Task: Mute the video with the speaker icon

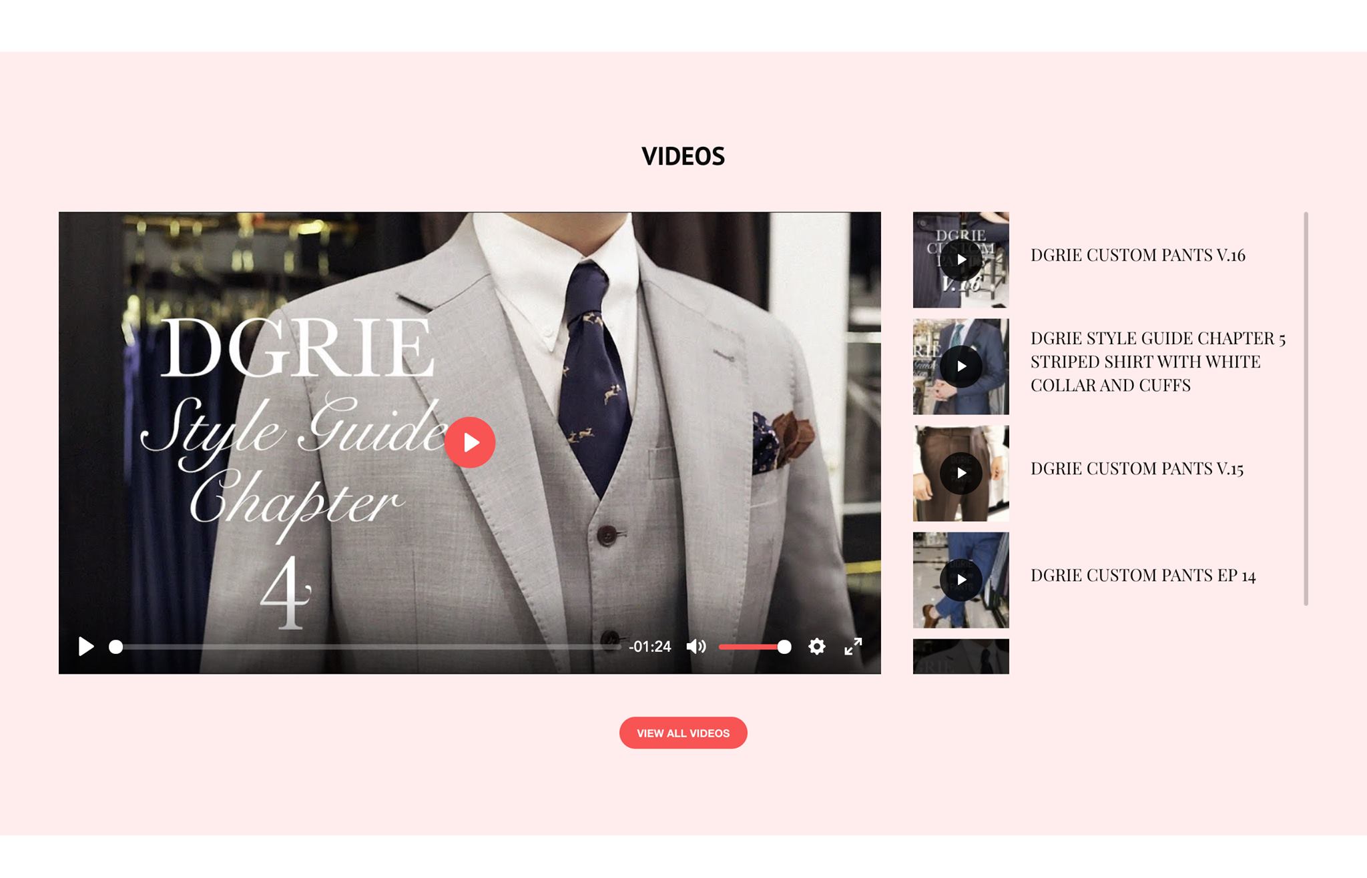Action: (x=696, y=646)
